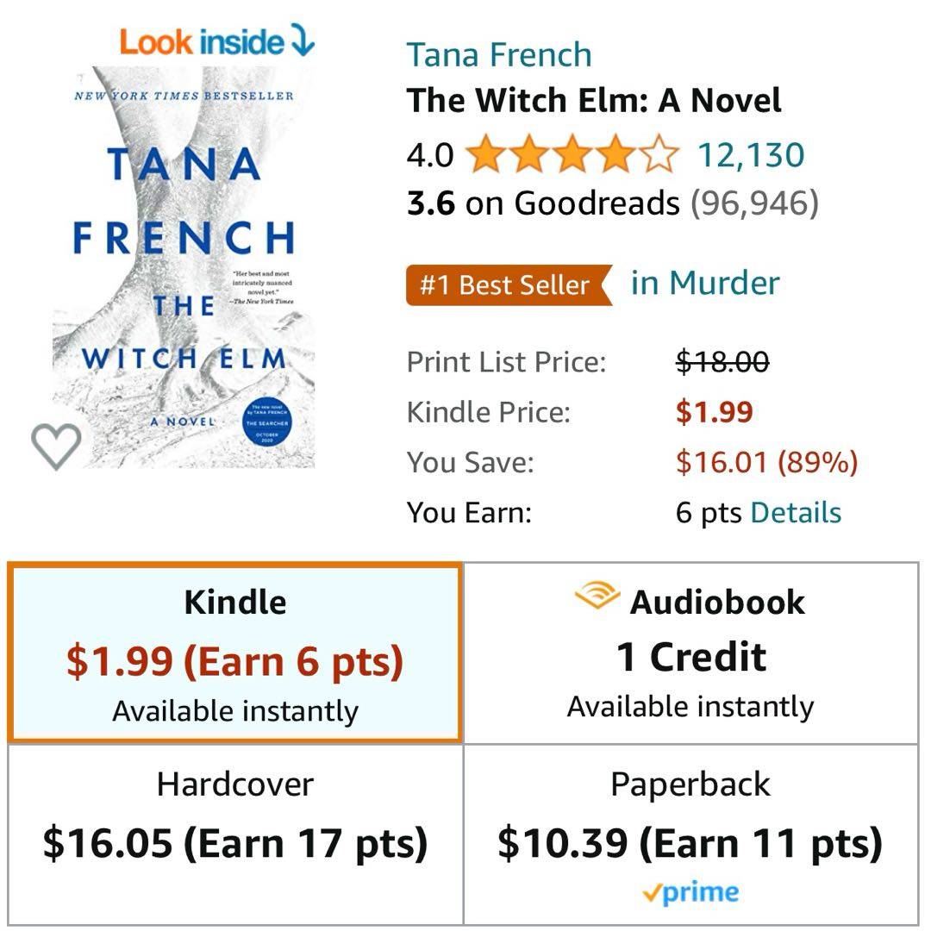Click the blue Searcher sticker on cover

point(267,422)
